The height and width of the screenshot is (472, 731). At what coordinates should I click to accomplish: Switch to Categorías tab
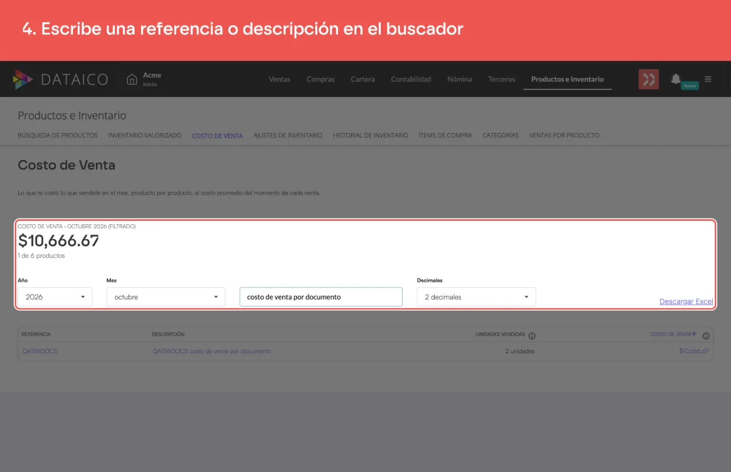(500, 135)
